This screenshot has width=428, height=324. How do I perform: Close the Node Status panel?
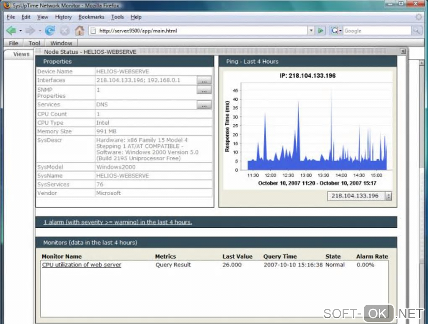pyautogui.click(x=403, y=51)
